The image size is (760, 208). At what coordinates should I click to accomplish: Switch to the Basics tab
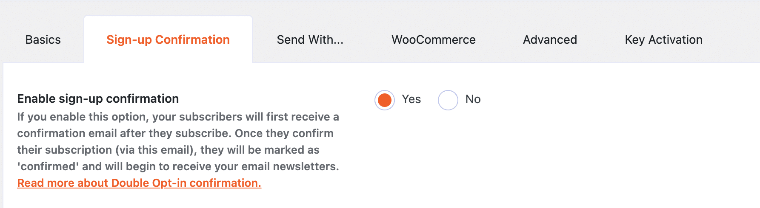pyautogui.click(x=43, y=40)
